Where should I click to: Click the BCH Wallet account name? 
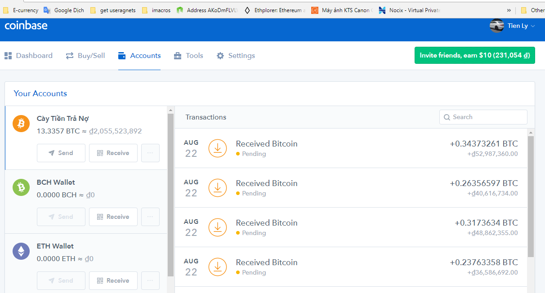pyautogui.click(x=56, y=182)
